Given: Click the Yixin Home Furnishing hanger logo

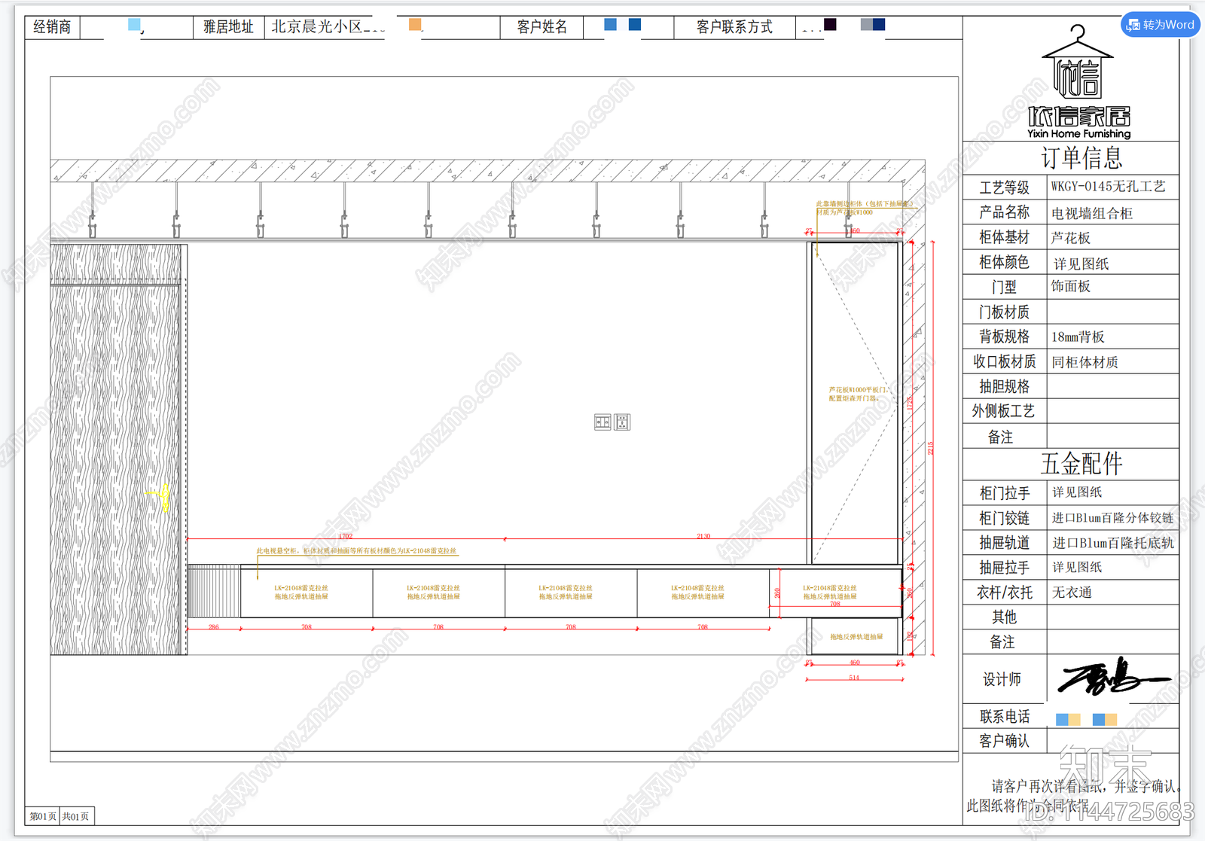Looking at the screenshot, I should (1078, 81).
